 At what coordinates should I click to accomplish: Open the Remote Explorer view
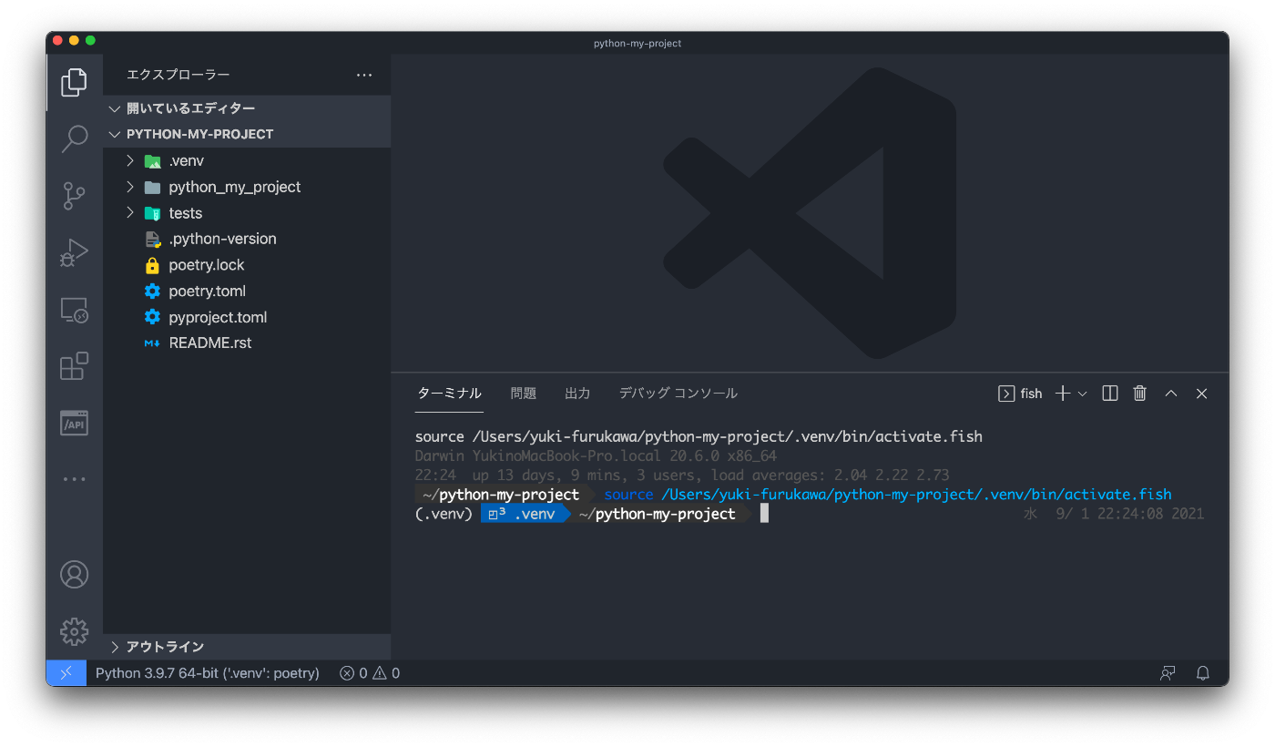74,310
